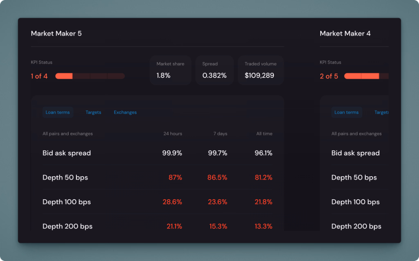Click the Market Maker 5 title

click(56, 34)
